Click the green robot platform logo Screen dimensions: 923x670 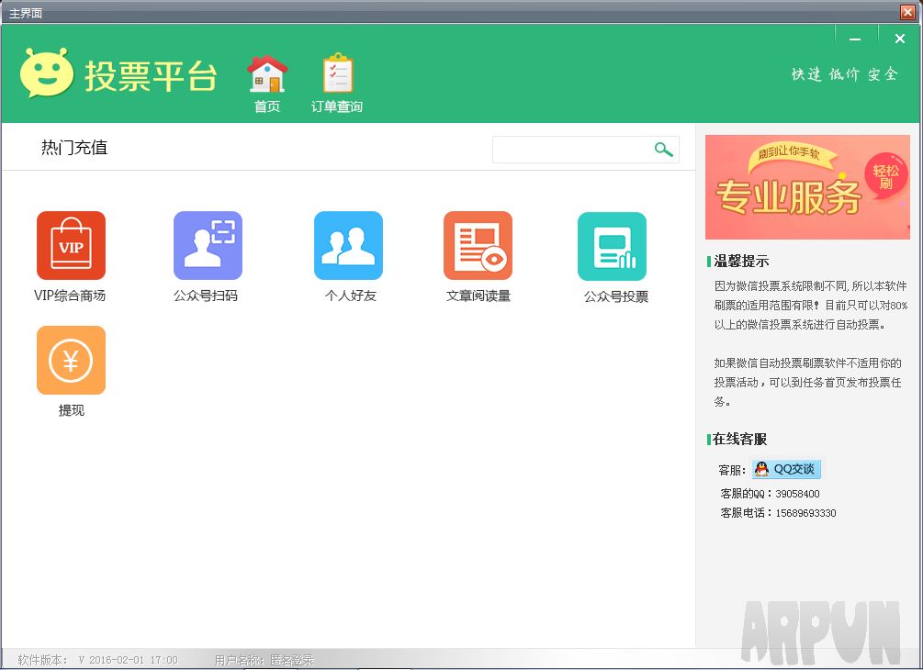coord(45,72)
